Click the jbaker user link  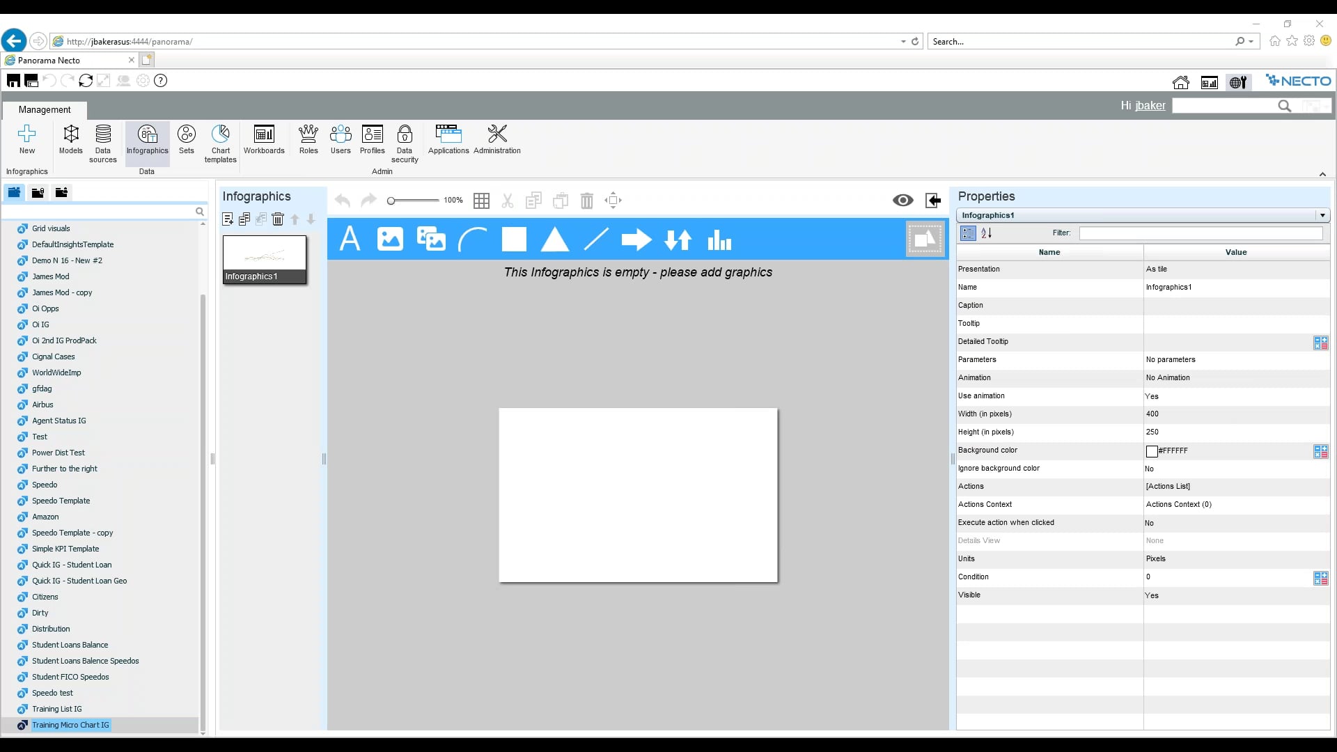pyautogui.click(x=1150, y=105)
